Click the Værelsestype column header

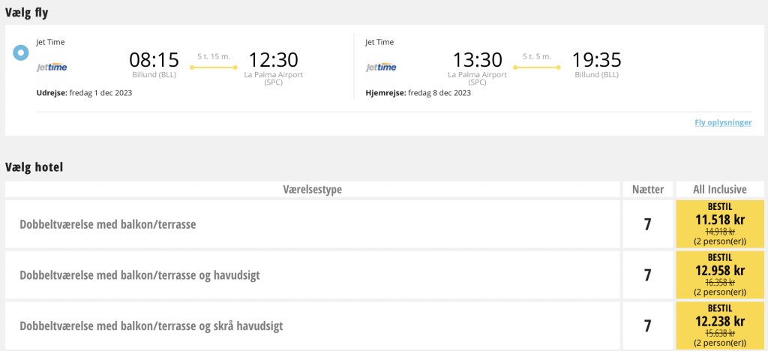(x=313, y=190)
